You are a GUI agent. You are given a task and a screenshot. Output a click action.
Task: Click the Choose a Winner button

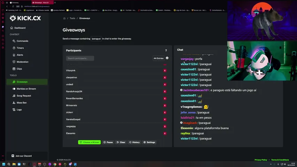tap(89, 142)
